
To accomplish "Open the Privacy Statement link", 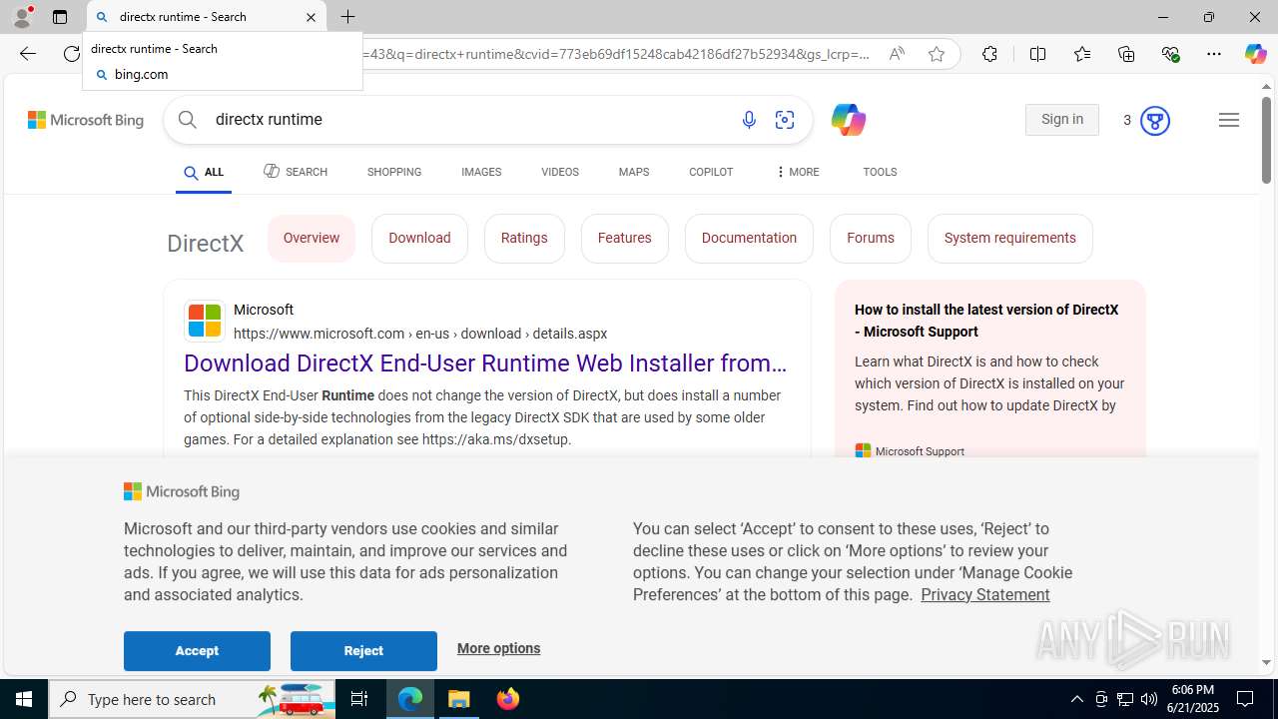I will [985, 595].
